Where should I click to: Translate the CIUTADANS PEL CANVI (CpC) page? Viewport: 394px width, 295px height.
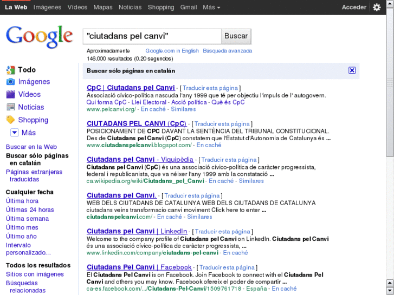[x=222, y=124]
